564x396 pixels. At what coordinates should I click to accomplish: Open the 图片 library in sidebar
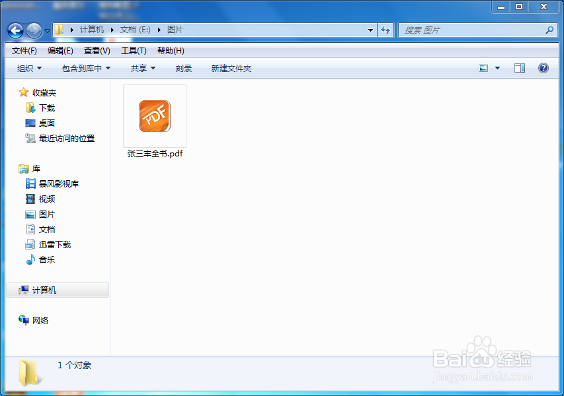40,214
